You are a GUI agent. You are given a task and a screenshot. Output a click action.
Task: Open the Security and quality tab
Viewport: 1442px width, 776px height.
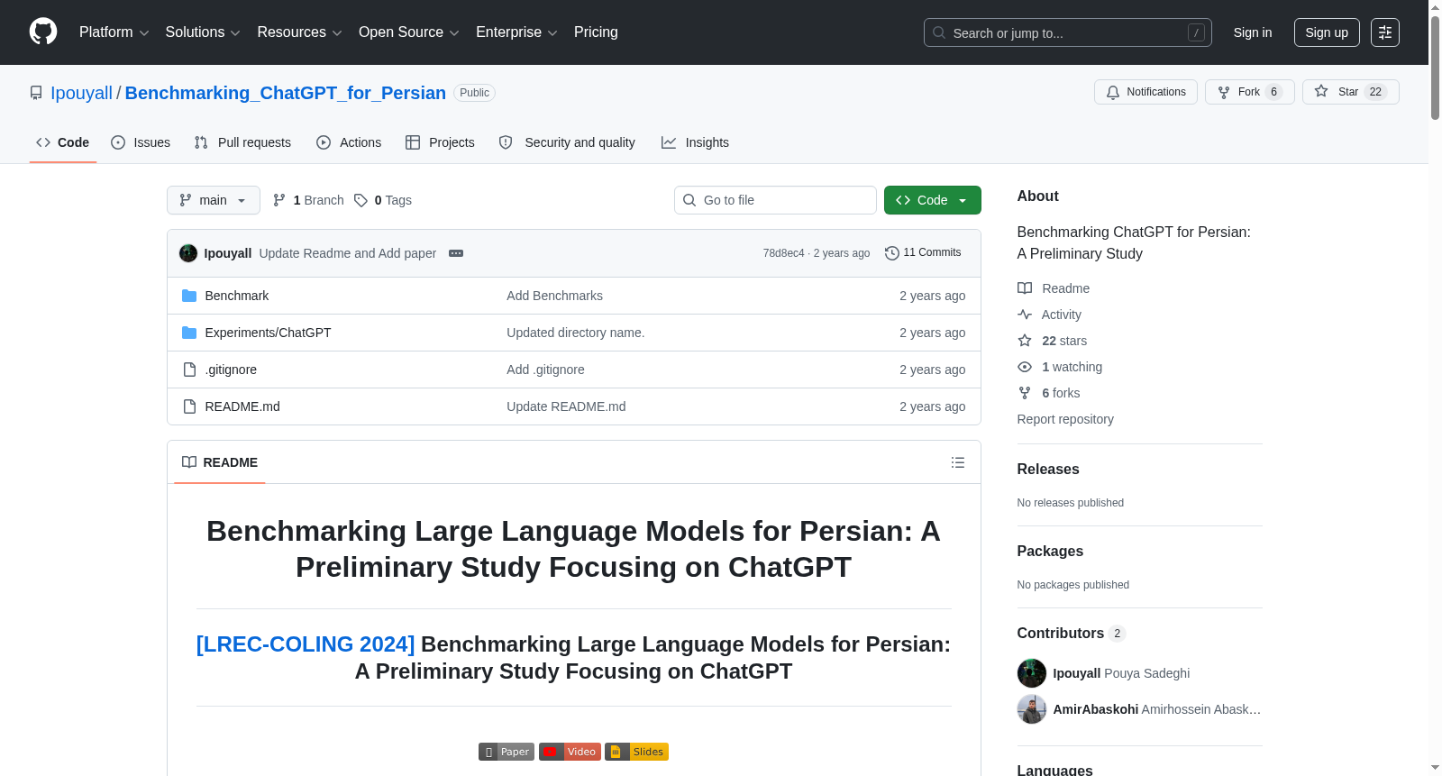567,142
